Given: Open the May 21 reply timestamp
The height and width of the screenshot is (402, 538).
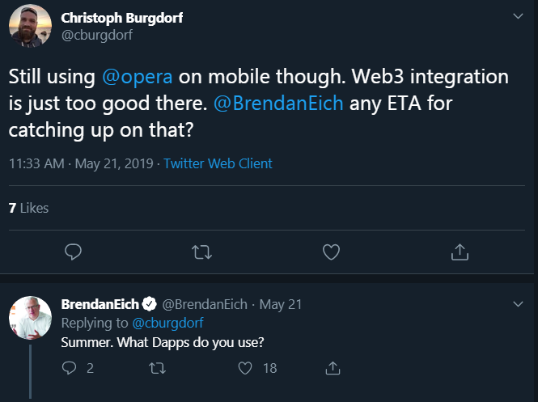Looking at the screenshot, I should pyautogui.click(x=280, y=304).
